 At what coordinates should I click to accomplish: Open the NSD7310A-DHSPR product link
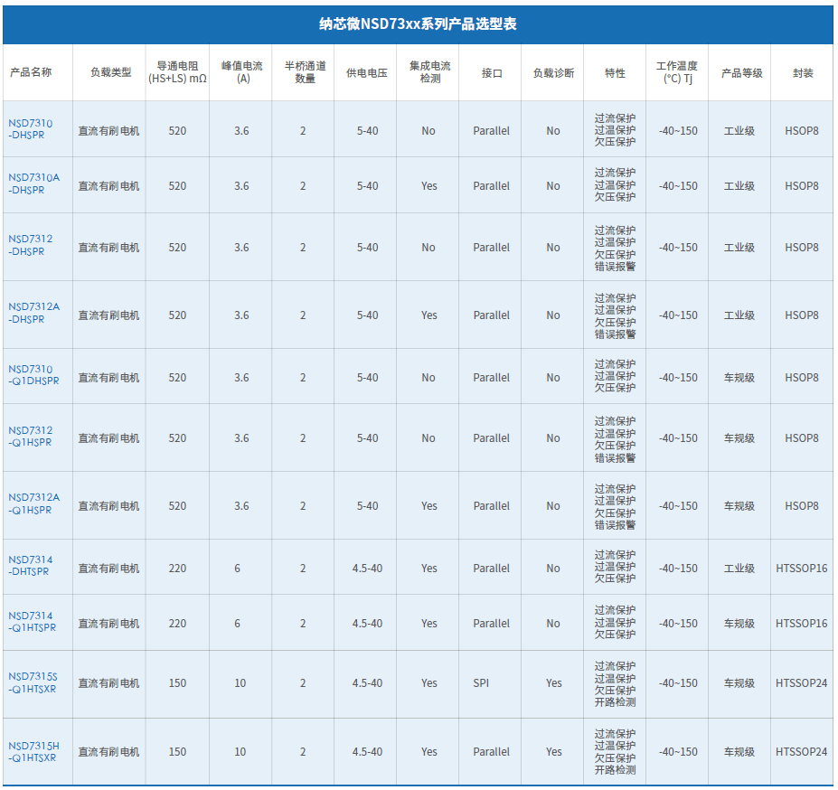click(33, 183)
